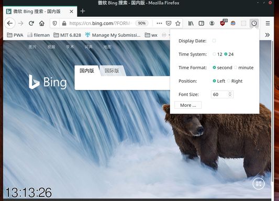Click in the Bing search box

tap(122, 83)
